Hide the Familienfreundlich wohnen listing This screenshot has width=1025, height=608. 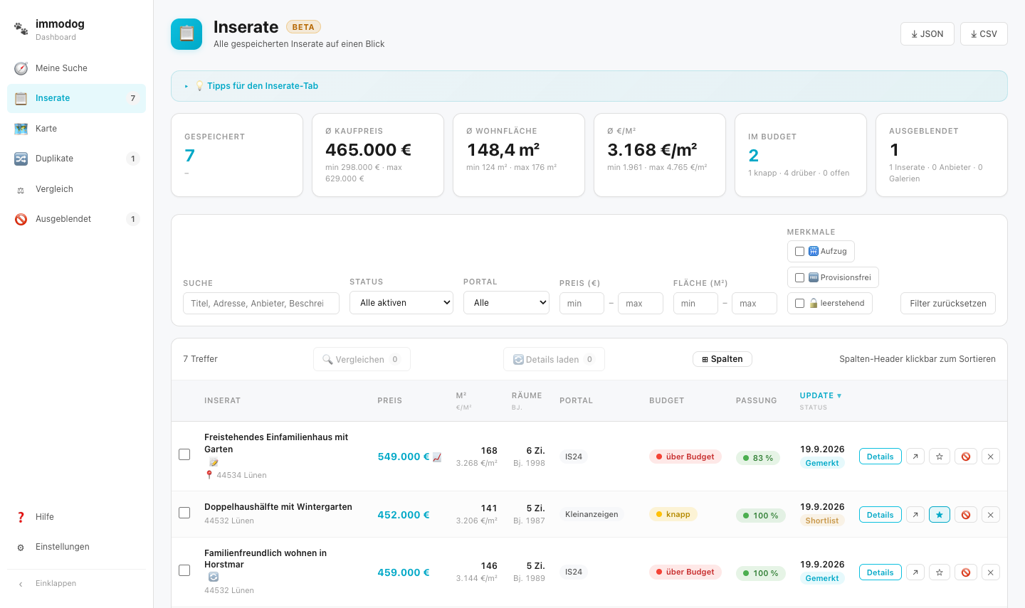[965, 572]
